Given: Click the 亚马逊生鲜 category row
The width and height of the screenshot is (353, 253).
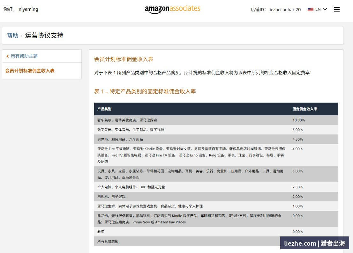Looking at the screenshot, I should click(x=216, y=206).
